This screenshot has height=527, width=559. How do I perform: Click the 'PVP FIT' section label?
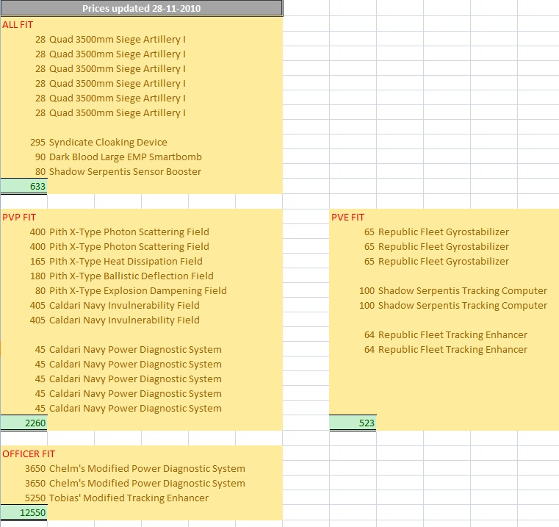click(x=19, y=218)
